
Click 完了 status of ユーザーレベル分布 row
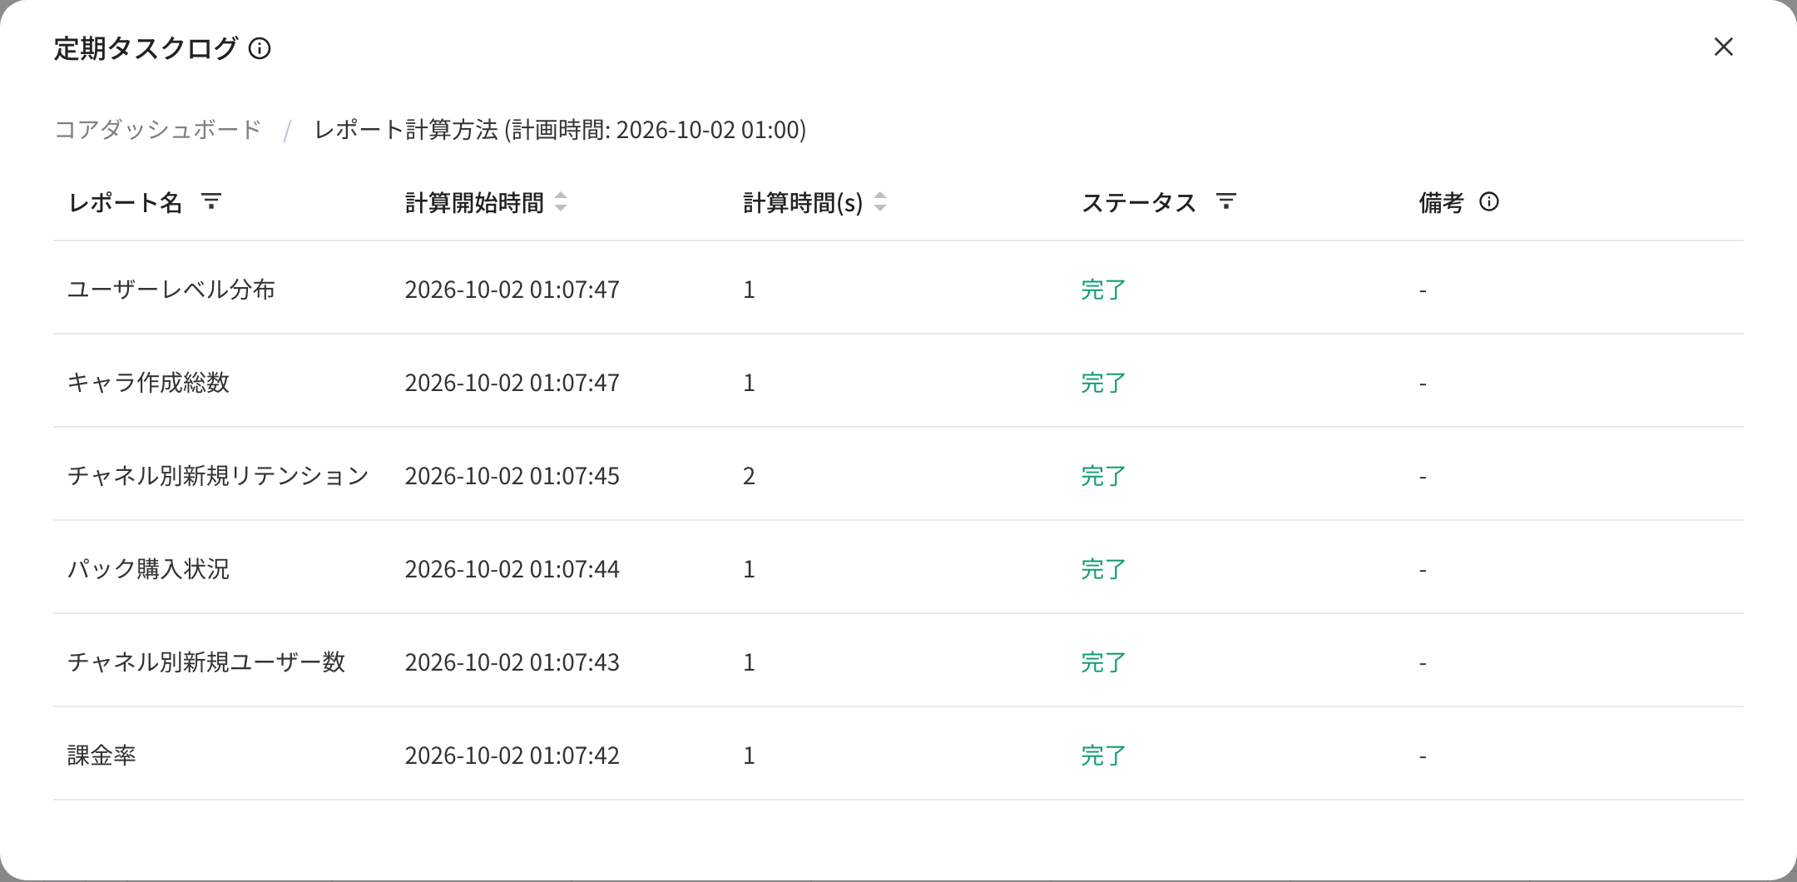[1103, 290]
